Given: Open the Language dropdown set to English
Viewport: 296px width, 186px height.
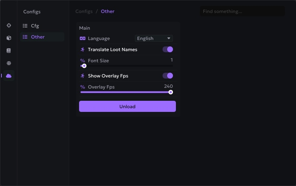Looking at the screenshot, I should click(154, 39).
